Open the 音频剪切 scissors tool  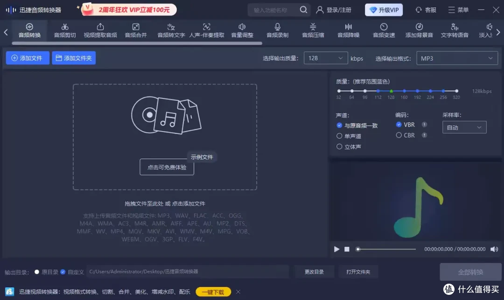point(64,30)
